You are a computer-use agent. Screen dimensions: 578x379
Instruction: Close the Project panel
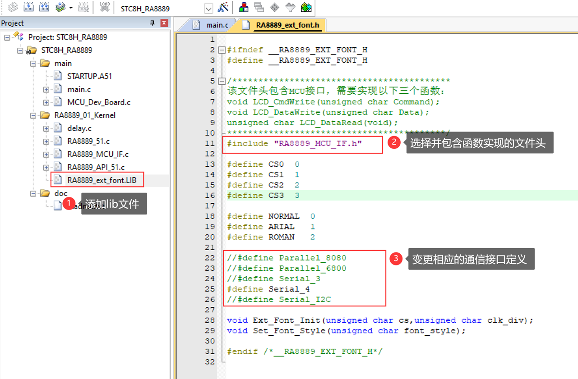pos(164,23)
